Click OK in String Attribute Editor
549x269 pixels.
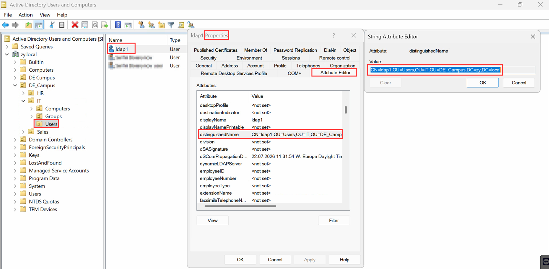click(x=483, y=83)
